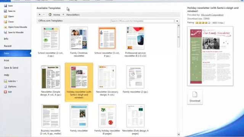Click the Close document icon
Screen dimensions: 244x137
tap(5, 22)
